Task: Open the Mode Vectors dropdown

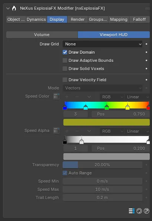Action: click(102, 88)
